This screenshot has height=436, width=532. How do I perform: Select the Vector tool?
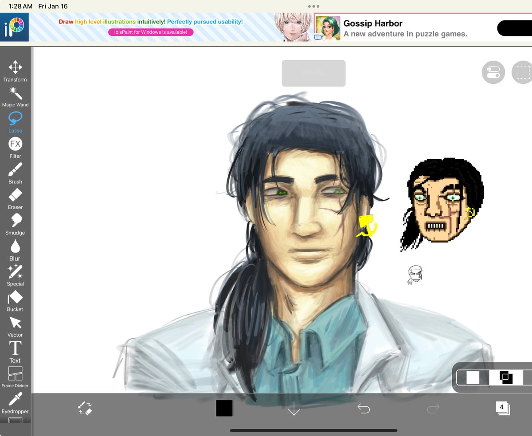click(15, 327)
